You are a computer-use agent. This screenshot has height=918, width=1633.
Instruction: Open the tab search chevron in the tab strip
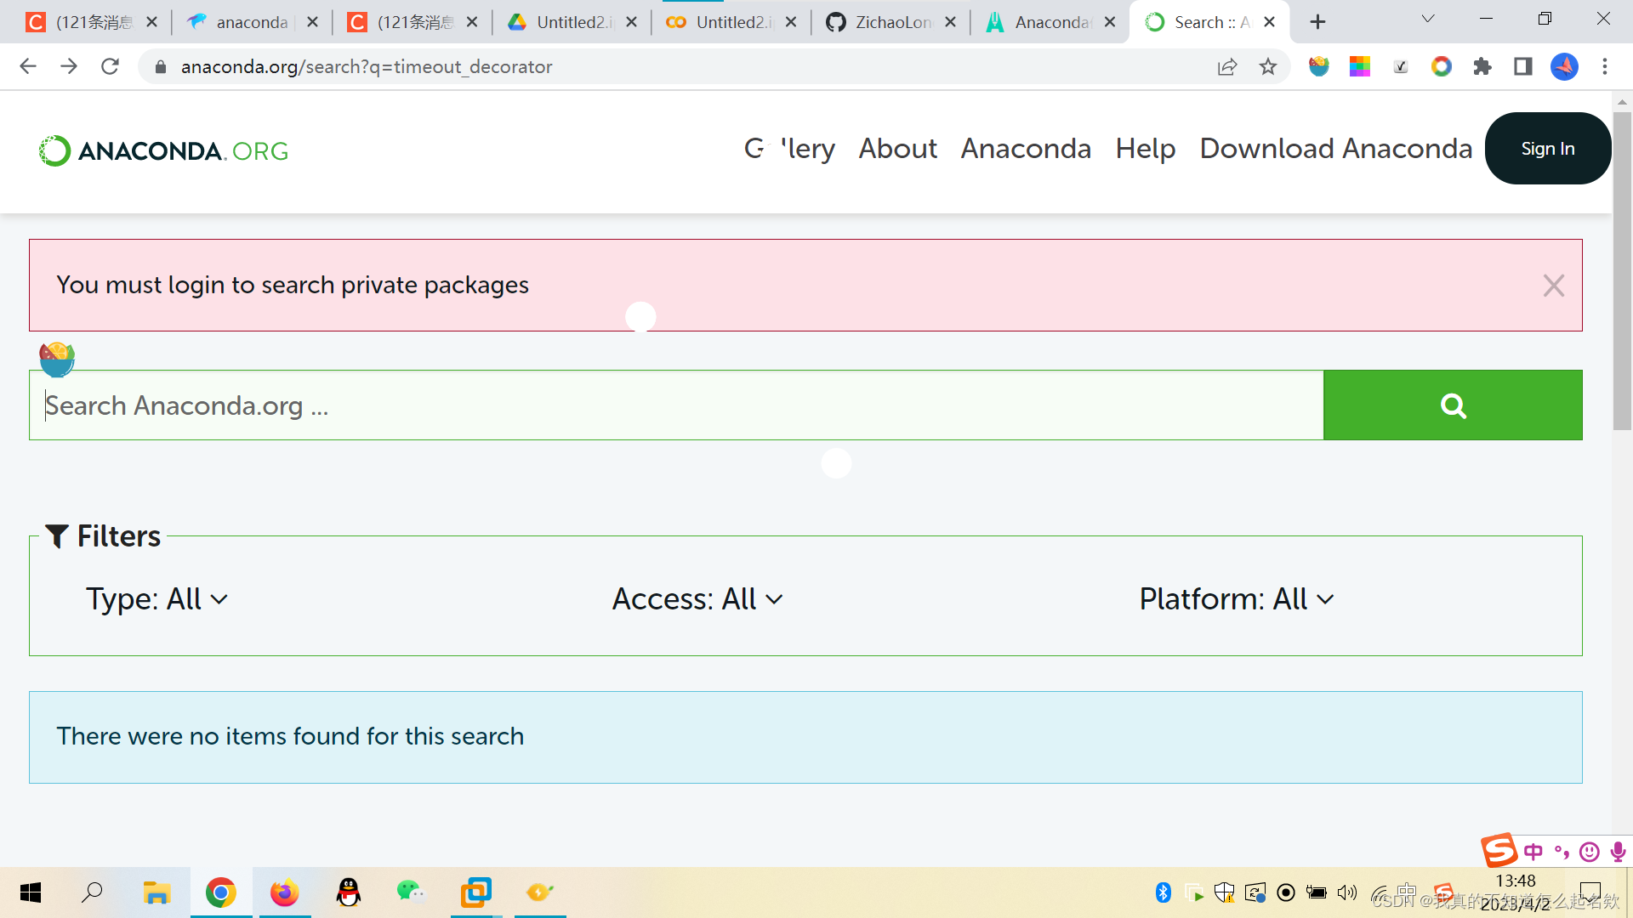coord(1427,19)
